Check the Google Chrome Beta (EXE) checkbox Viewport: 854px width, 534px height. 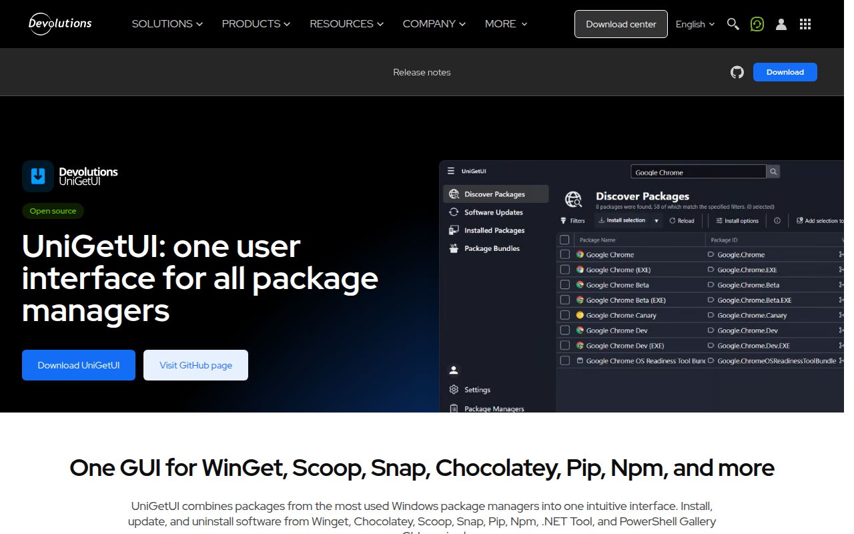pyautogui.click(x=565, y=300)
